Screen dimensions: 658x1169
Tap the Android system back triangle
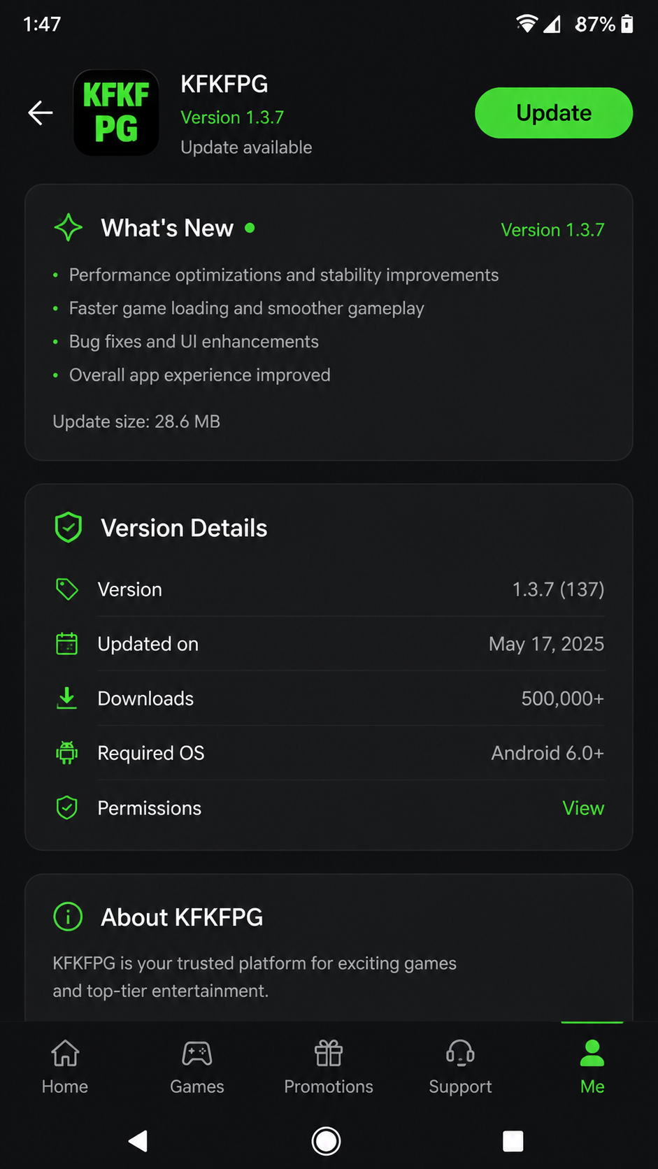click(138, 1141)
